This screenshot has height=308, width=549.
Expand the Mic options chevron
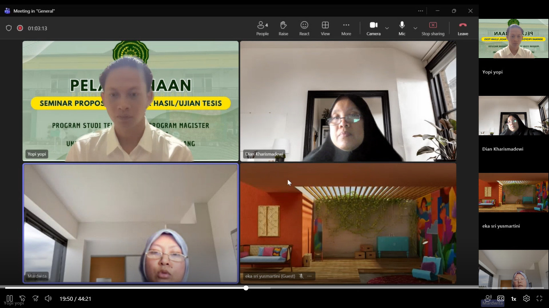[x=415, y=28]
